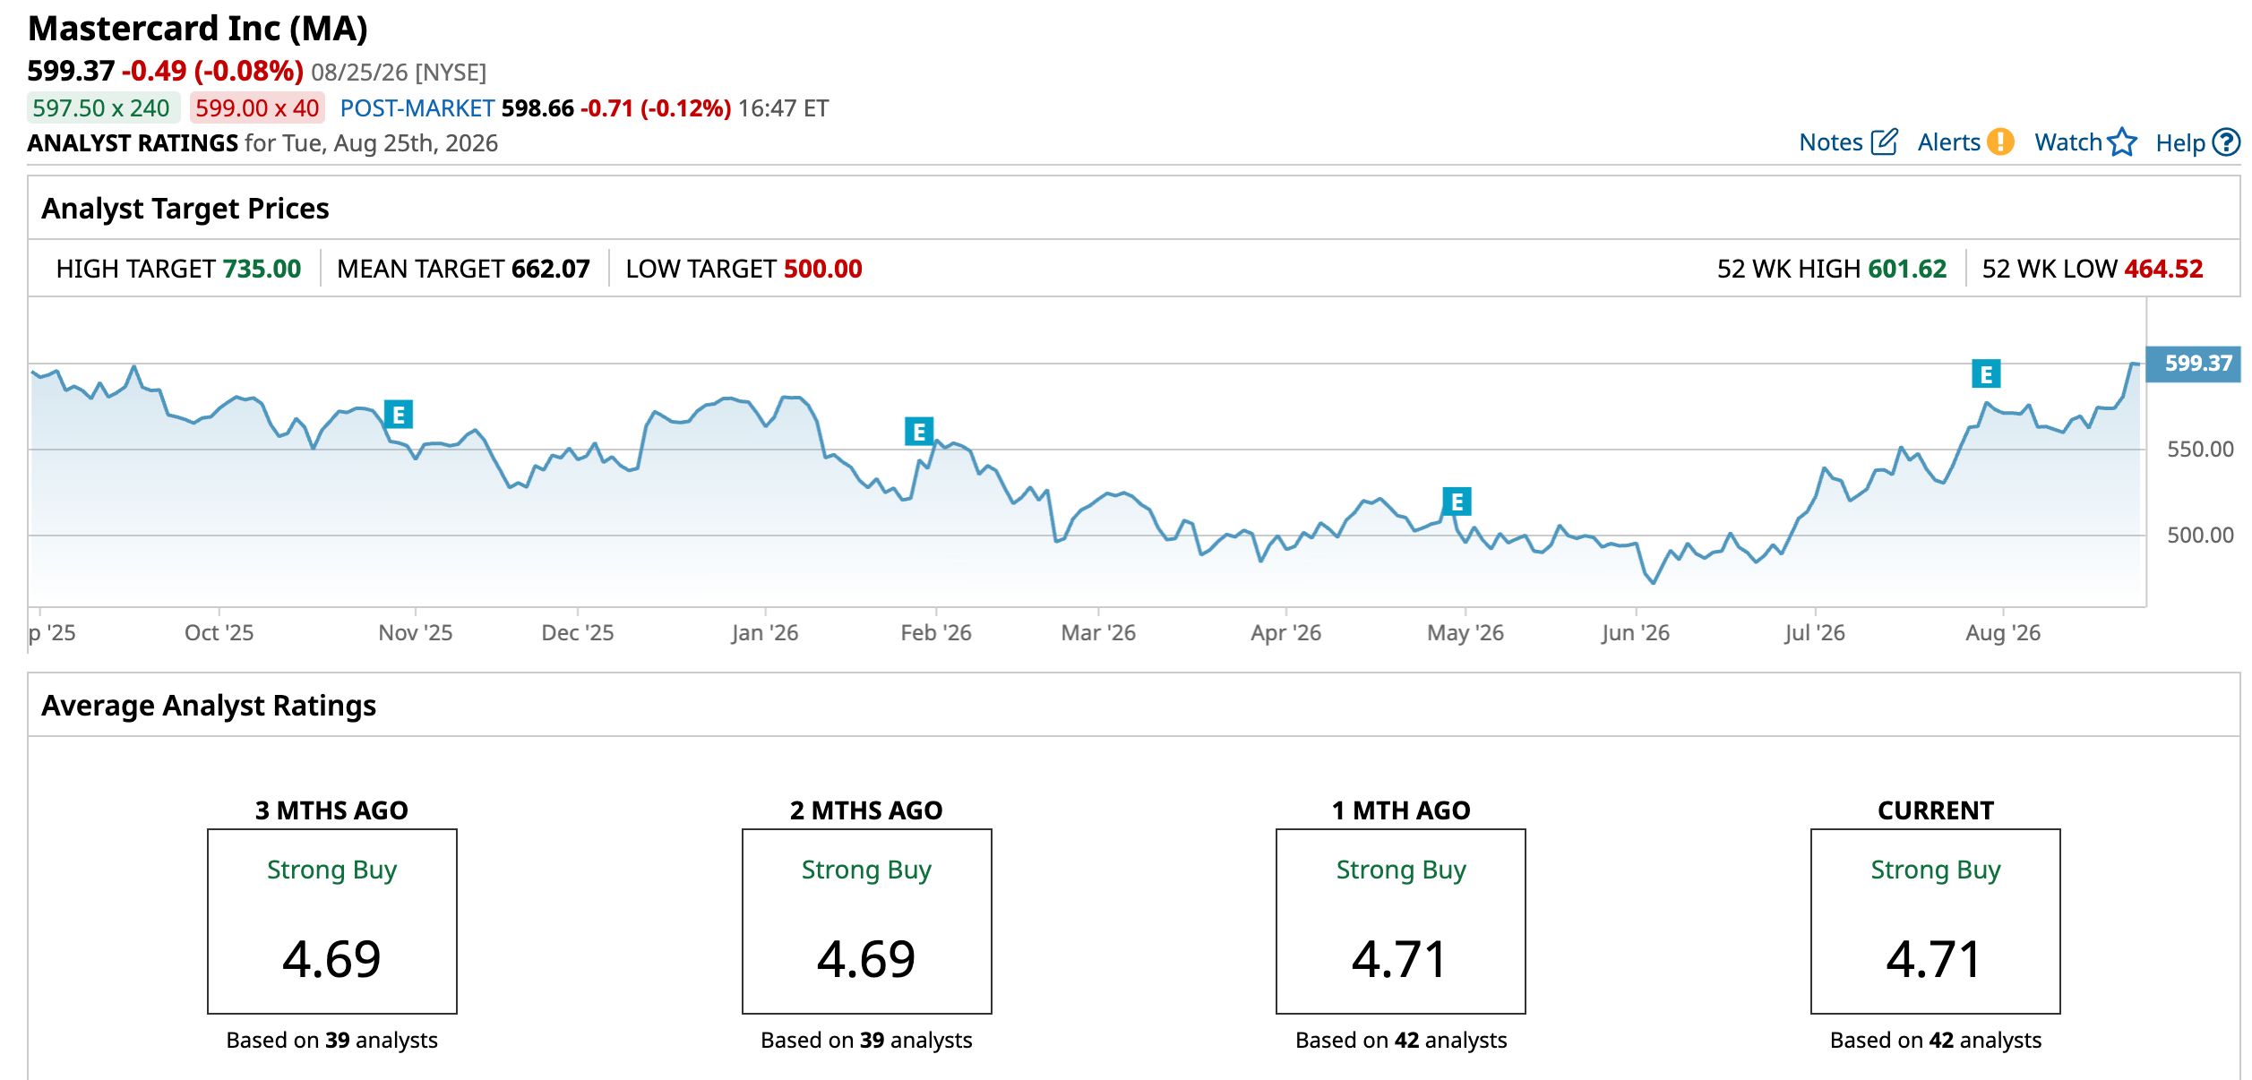Click the red ask quote 599.00 x 40
Image resolution: width=2252 pixels, height=1080 pixels.
257,108
